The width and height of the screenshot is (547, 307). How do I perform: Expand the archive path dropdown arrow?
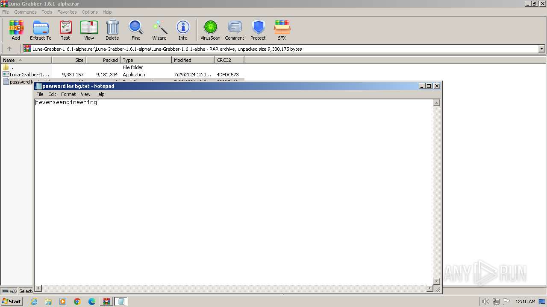(541, 49)
